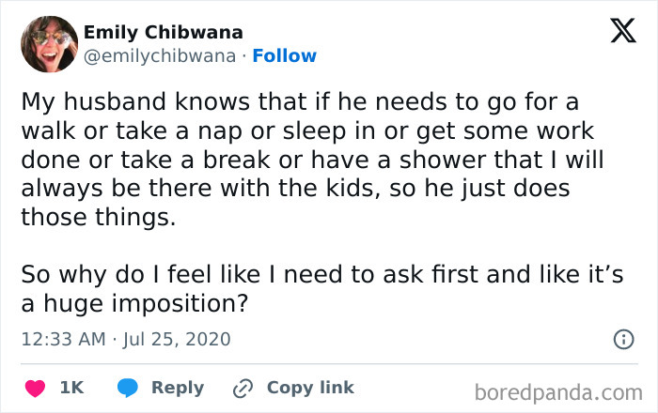Click the chain link copy icon

(x=243, y=388)
